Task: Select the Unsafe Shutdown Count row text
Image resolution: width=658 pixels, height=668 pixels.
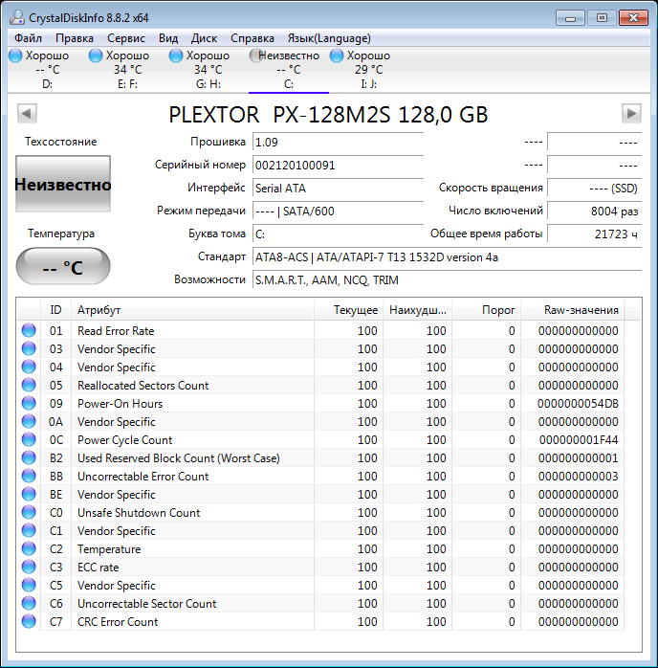Action: [139, 513]
